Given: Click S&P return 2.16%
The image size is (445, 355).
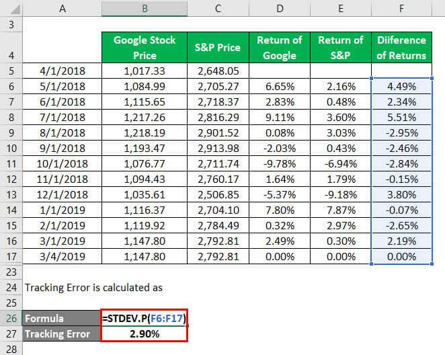Looking at the screenshot, I should click(341, 86).
